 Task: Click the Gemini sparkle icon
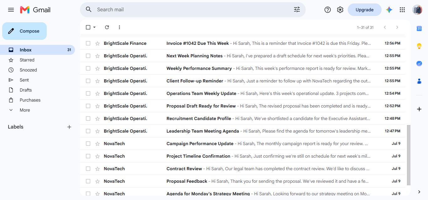[389, 10]
